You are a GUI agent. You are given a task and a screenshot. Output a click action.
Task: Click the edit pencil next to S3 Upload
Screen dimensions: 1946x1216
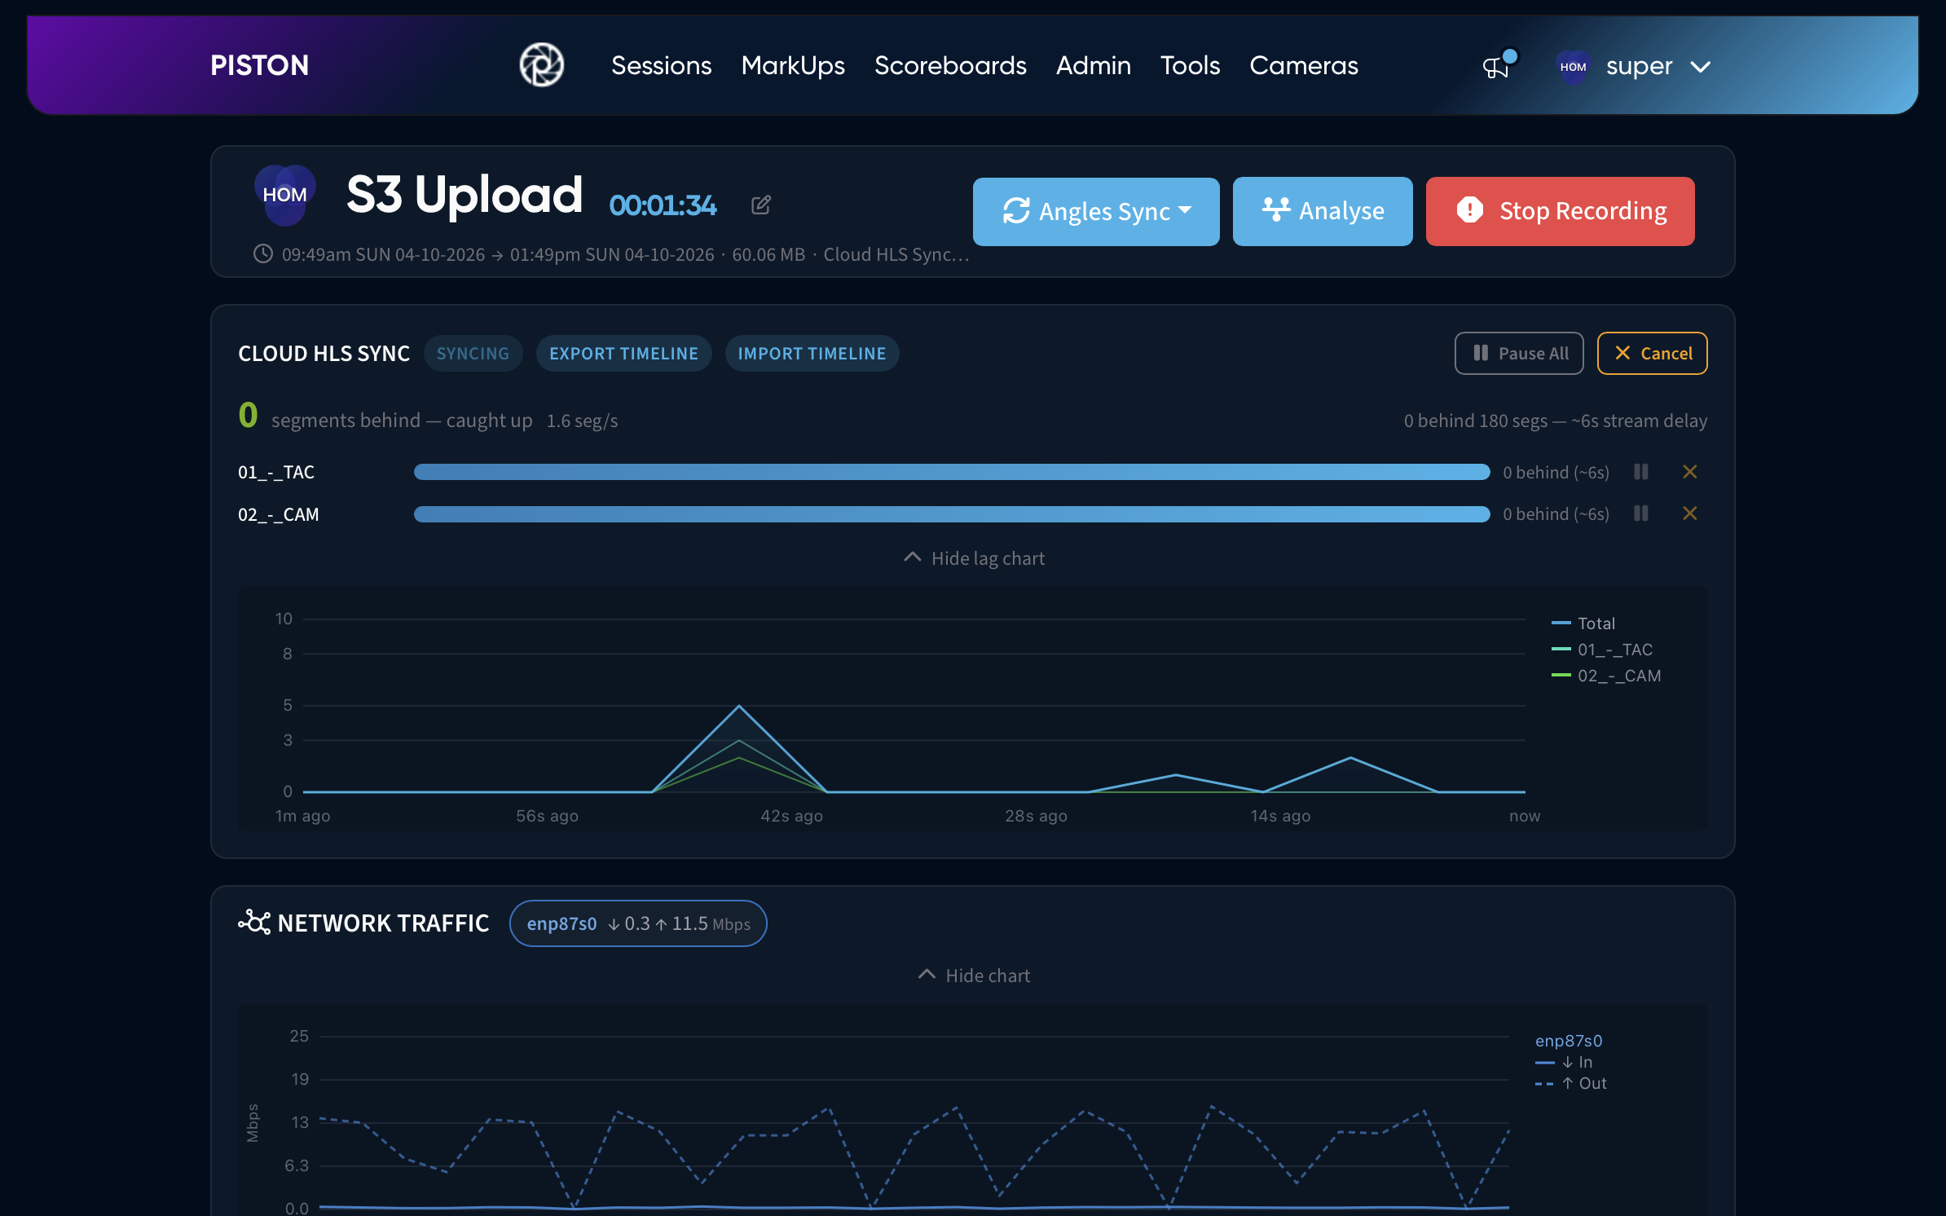tap(761, 205)
